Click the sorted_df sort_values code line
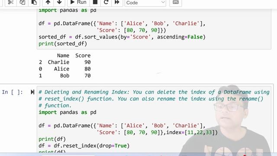 (x=122, y=37)
